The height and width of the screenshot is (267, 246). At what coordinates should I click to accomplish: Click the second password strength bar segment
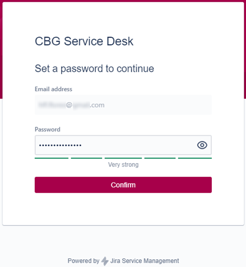pos(86,158)
